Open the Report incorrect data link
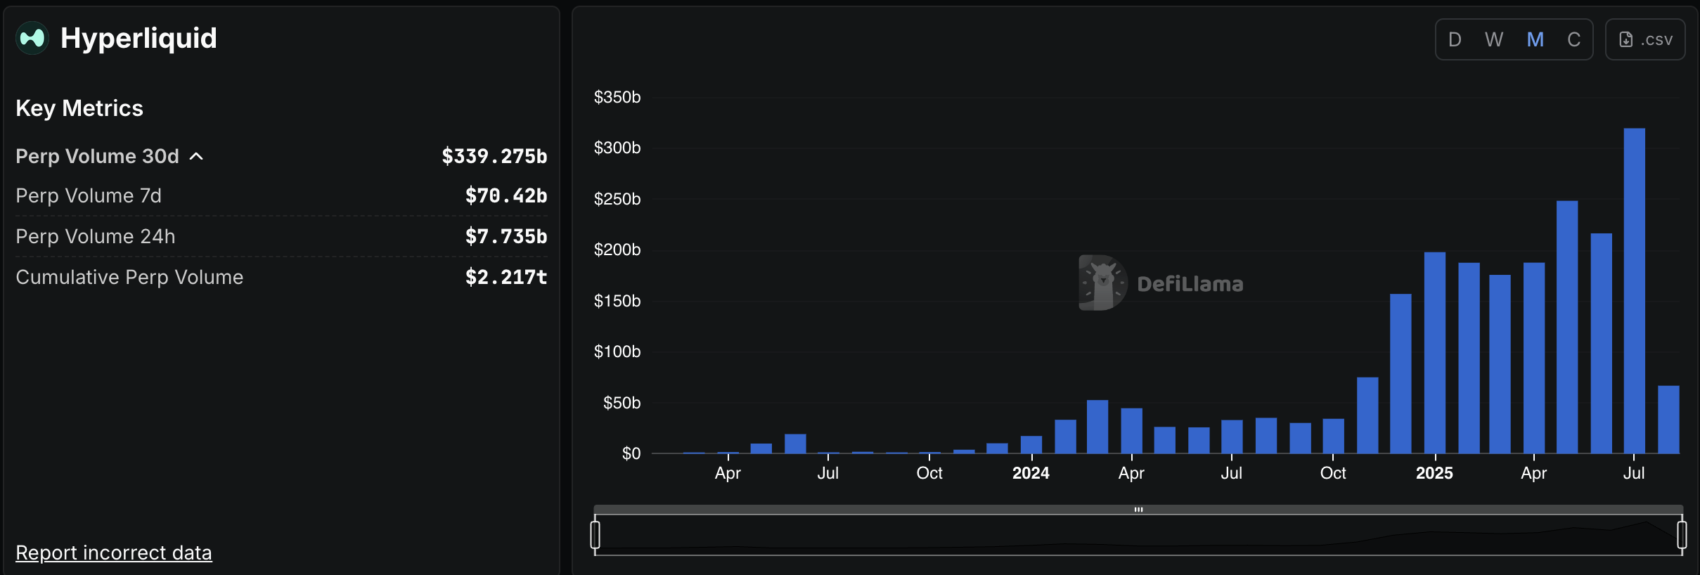 click(x=113, y=553)
